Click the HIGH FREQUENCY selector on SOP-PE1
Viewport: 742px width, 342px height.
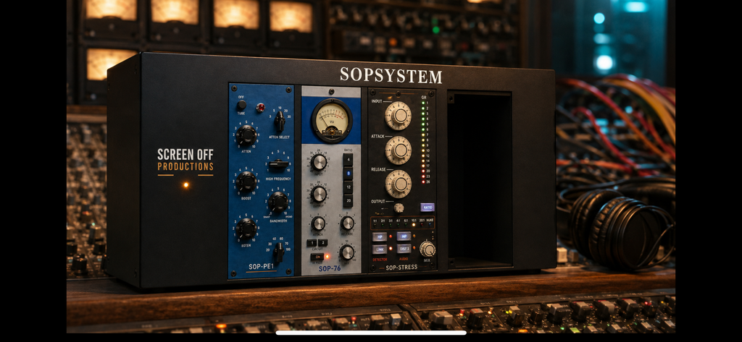click(x=279, y=164)
